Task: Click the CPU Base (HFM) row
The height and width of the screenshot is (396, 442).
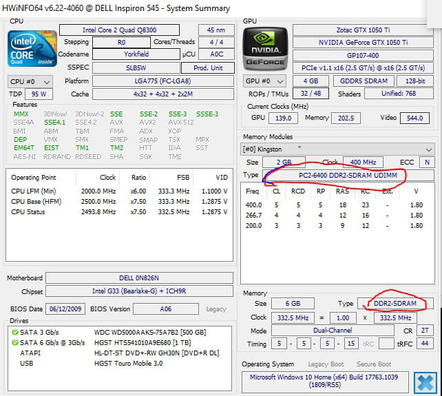Action: pyautogui.click(x=119, y=202)
